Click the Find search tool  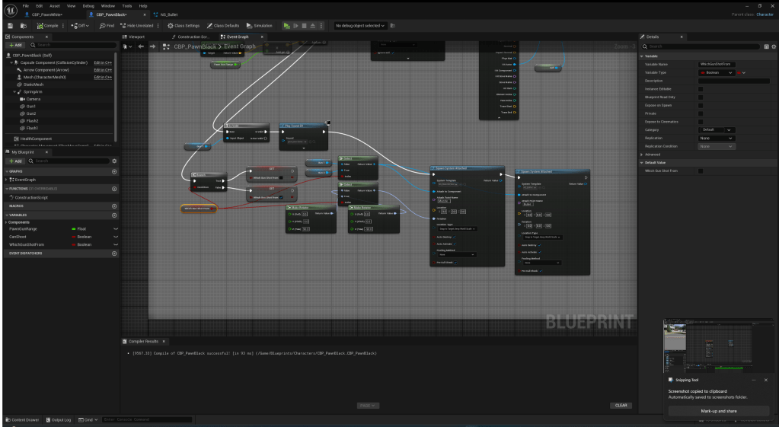[106, 25]
